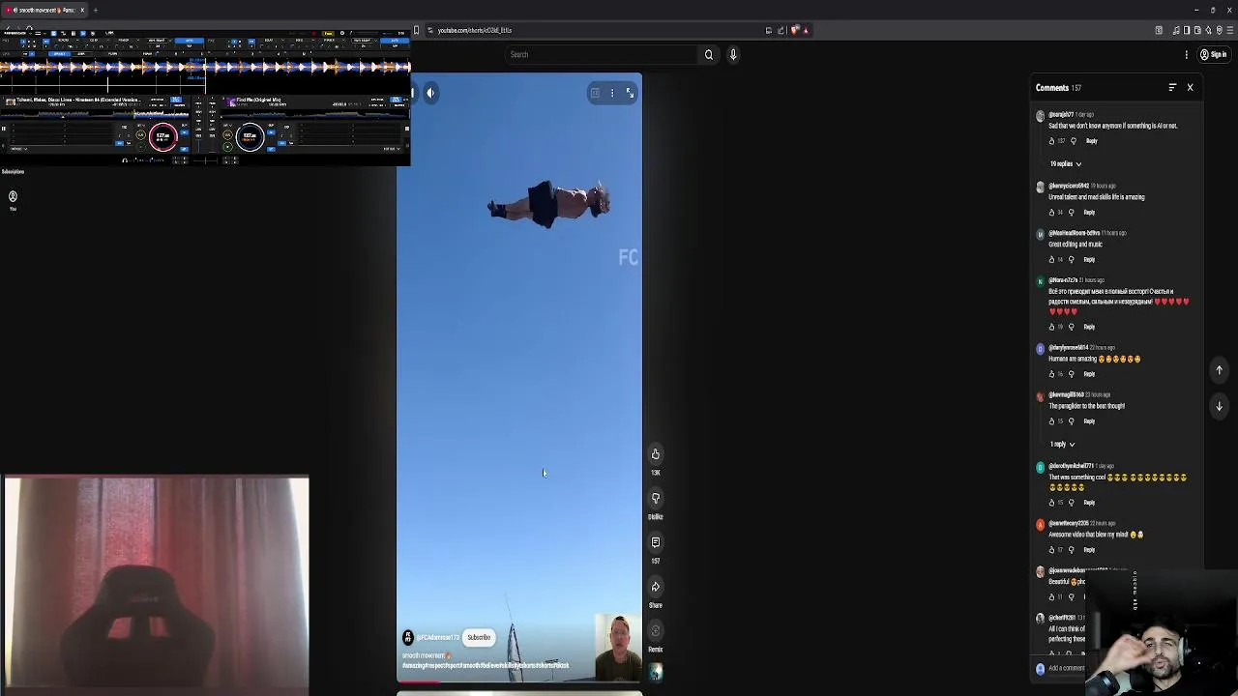The width and height of the screenshot is (1238, 696).
Task: Go to the next Short with down arrow
Action: click(x=1219, y=407)
